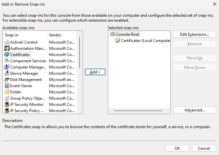Click the Group Policy Object icon

pyautogui.click(x=7, y=98)
